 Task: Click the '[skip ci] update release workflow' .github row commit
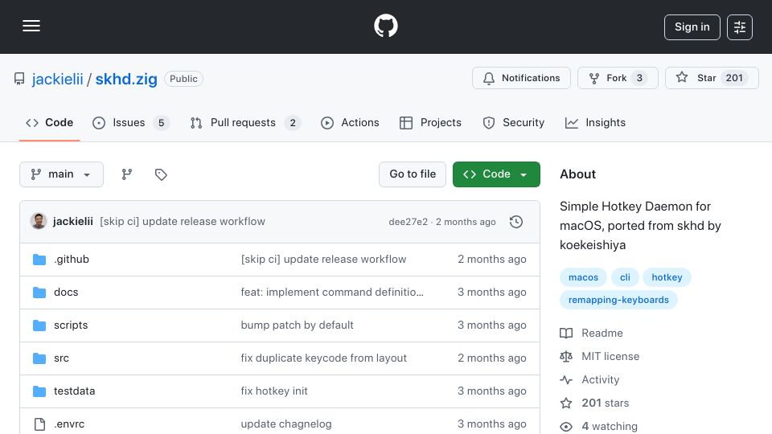click(x=323, y=260)
